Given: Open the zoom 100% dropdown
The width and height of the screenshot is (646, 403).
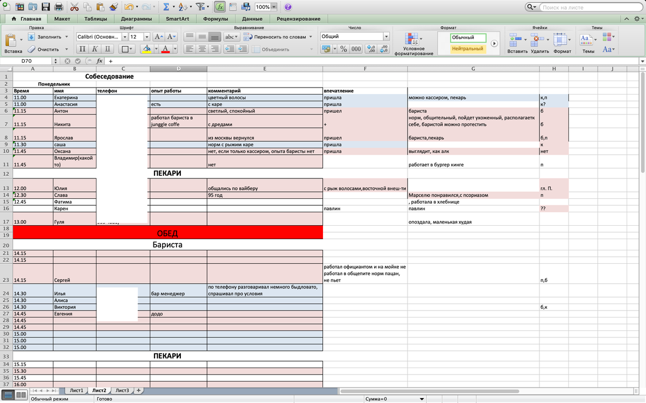Looking at the screenshot, I should 274,7.
